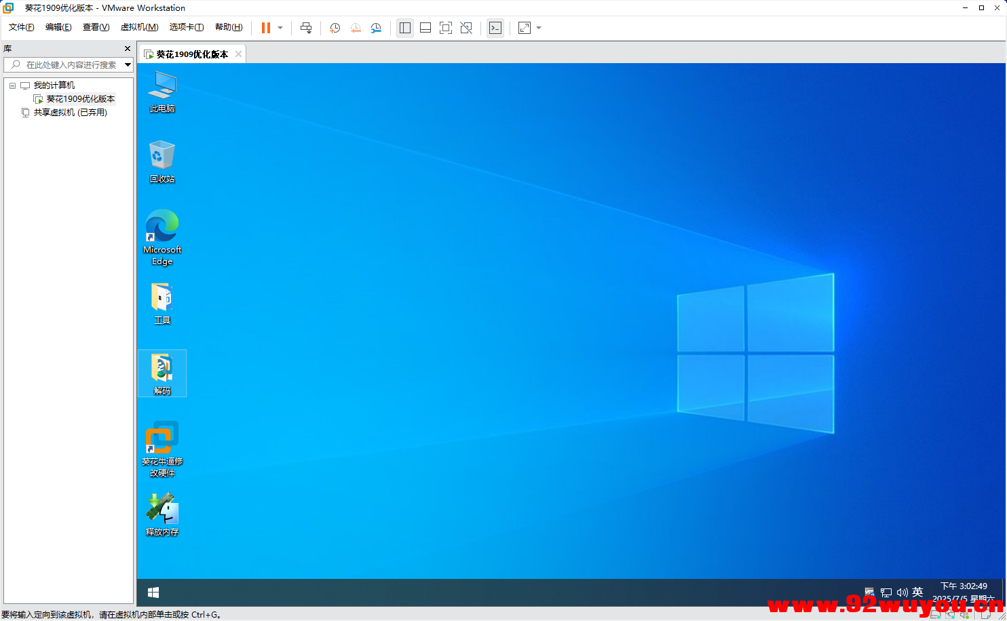Image resolution: width=1007 pixels, height=621 pixels.
Task: Send Ctrl+Alt+Del to the virtual machine
Action: [x=306, y=28]
